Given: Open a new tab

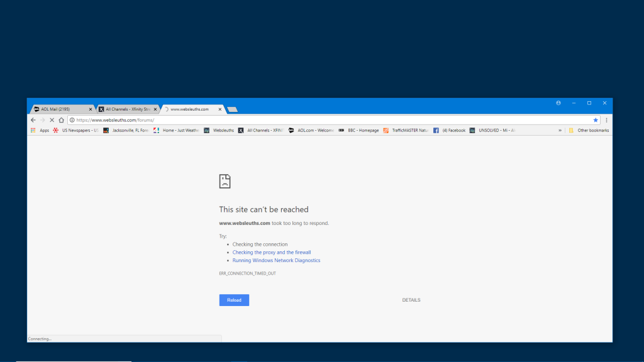Looking at the screenshot, I should click(x=232, y=109).
